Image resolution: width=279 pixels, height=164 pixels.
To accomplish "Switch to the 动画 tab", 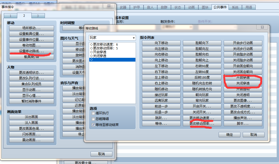I will point(191,7).
